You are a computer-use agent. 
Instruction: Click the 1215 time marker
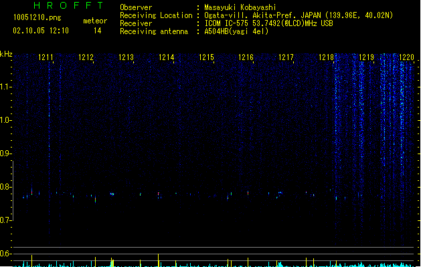(x=206, y=57)
